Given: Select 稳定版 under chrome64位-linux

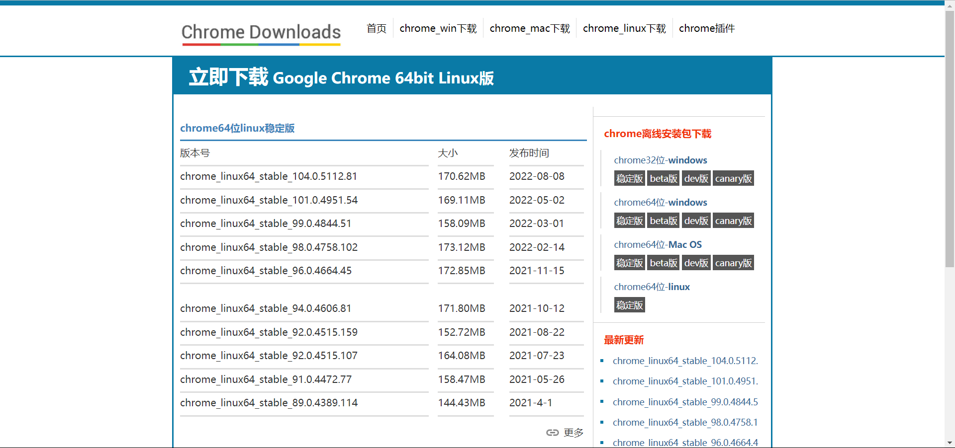Looking at the screenshot, I should click(630, 305).
